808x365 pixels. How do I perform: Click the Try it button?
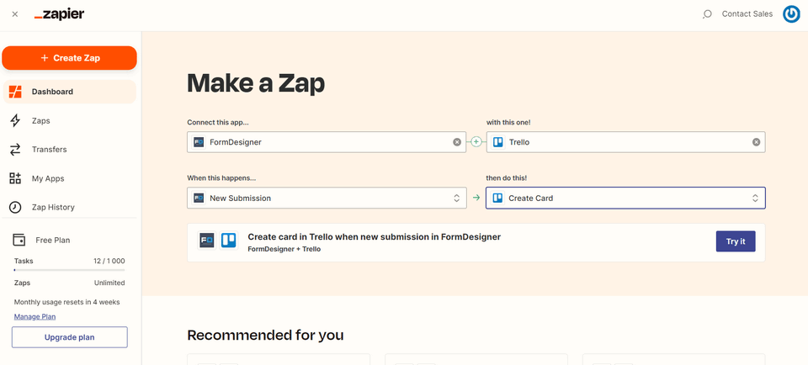point(736,241)
